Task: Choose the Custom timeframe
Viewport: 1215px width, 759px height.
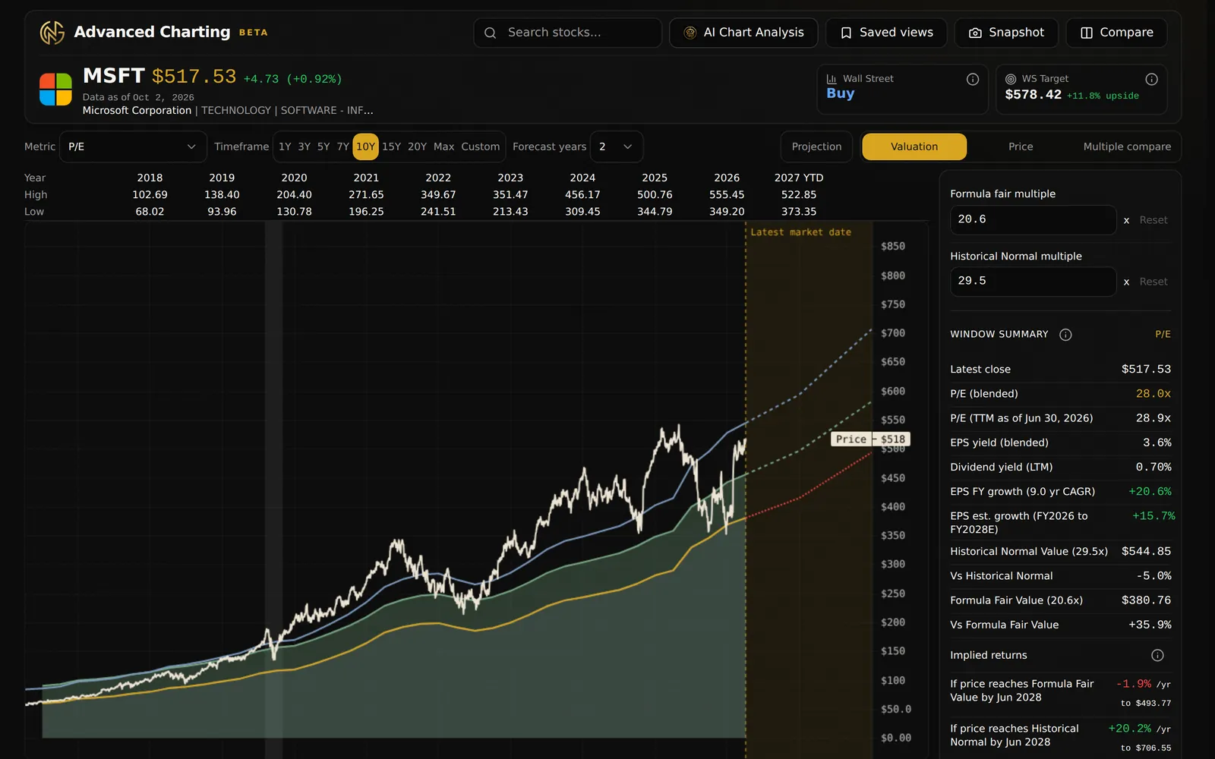Action: click(481, 146)
